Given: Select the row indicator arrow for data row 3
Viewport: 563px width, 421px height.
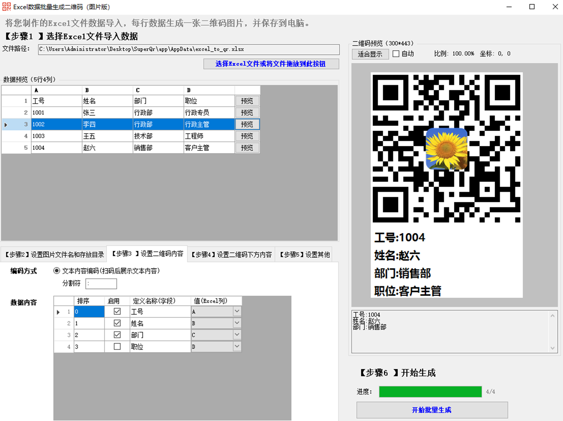Looking at the screenshot, I should [x=6, y=124].
